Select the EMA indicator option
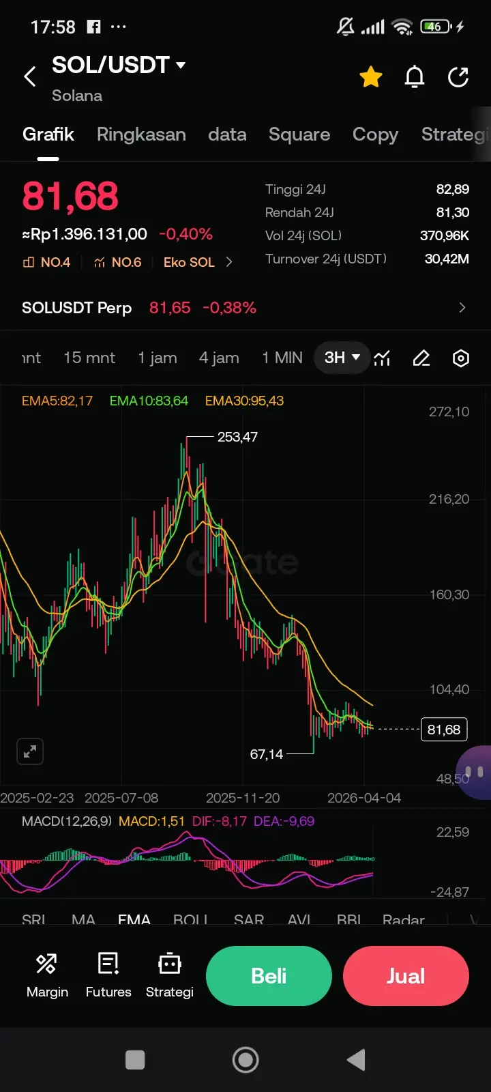The width and height of the screenshot is (491, 1092). pos(134,919)
